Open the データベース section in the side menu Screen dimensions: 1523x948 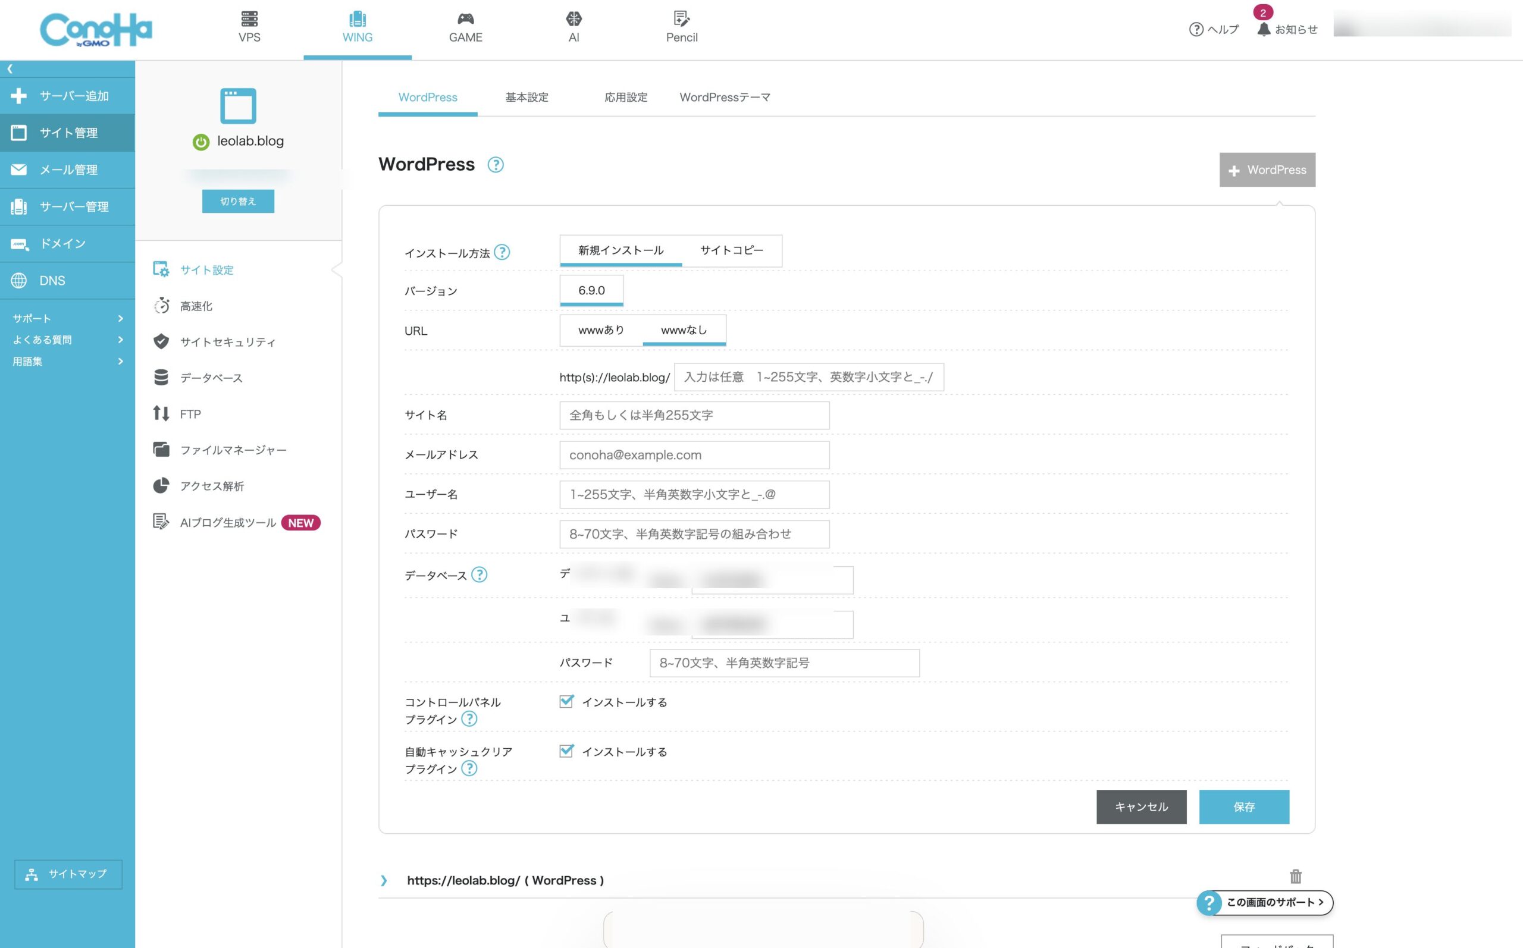tap(211, 378)
